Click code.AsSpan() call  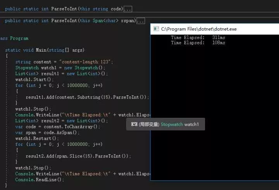point(60,133)
